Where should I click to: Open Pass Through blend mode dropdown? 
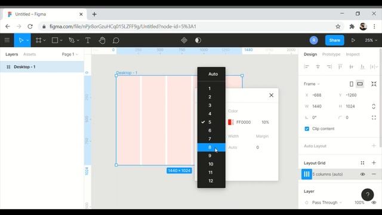tap(327, 202)
